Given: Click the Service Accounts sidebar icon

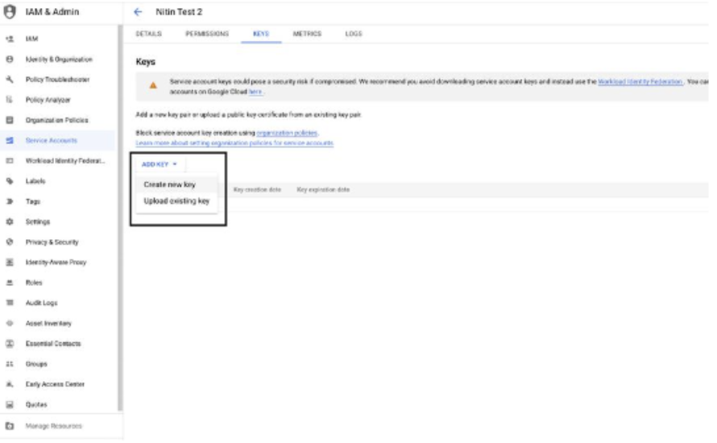Looking at the screenshot, I should 10,141.
